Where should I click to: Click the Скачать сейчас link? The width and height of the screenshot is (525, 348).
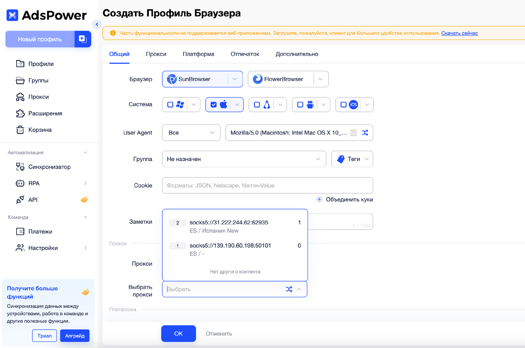(x=459, y=33)
